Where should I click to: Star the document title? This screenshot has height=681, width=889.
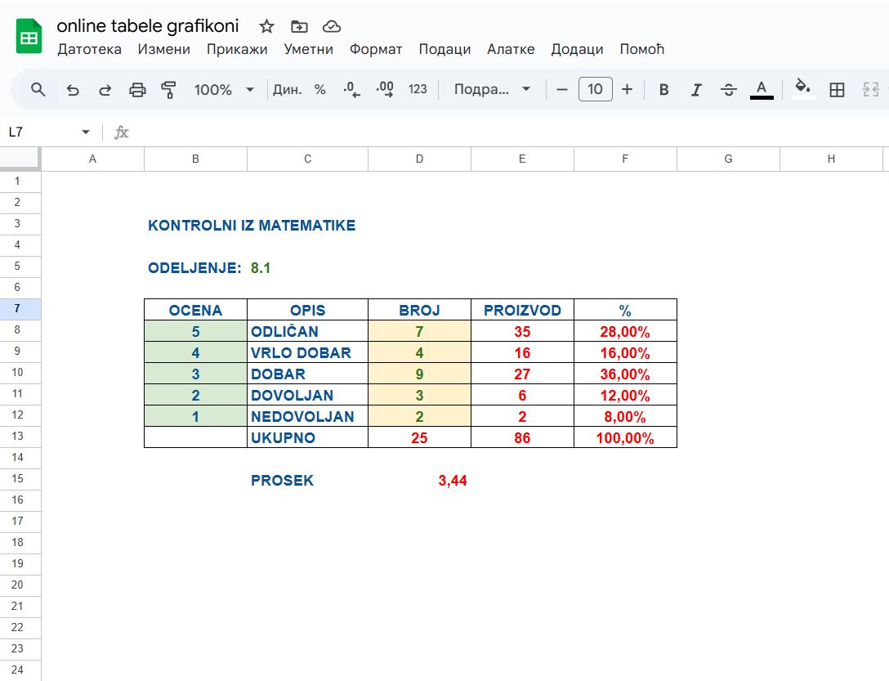[x=266, y=26]
